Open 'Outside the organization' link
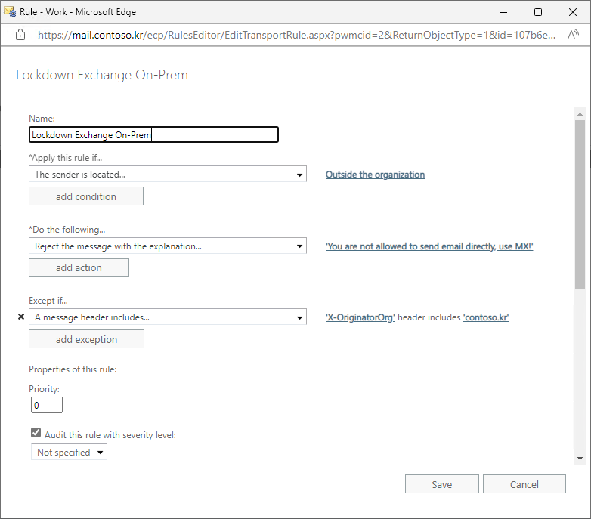 point(375,175)
